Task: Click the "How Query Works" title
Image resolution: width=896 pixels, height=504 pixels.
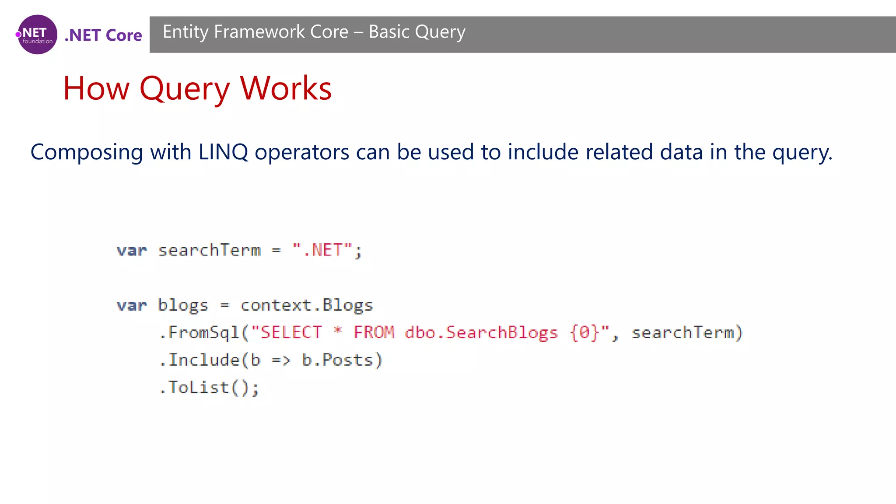Action: (197, 88)
